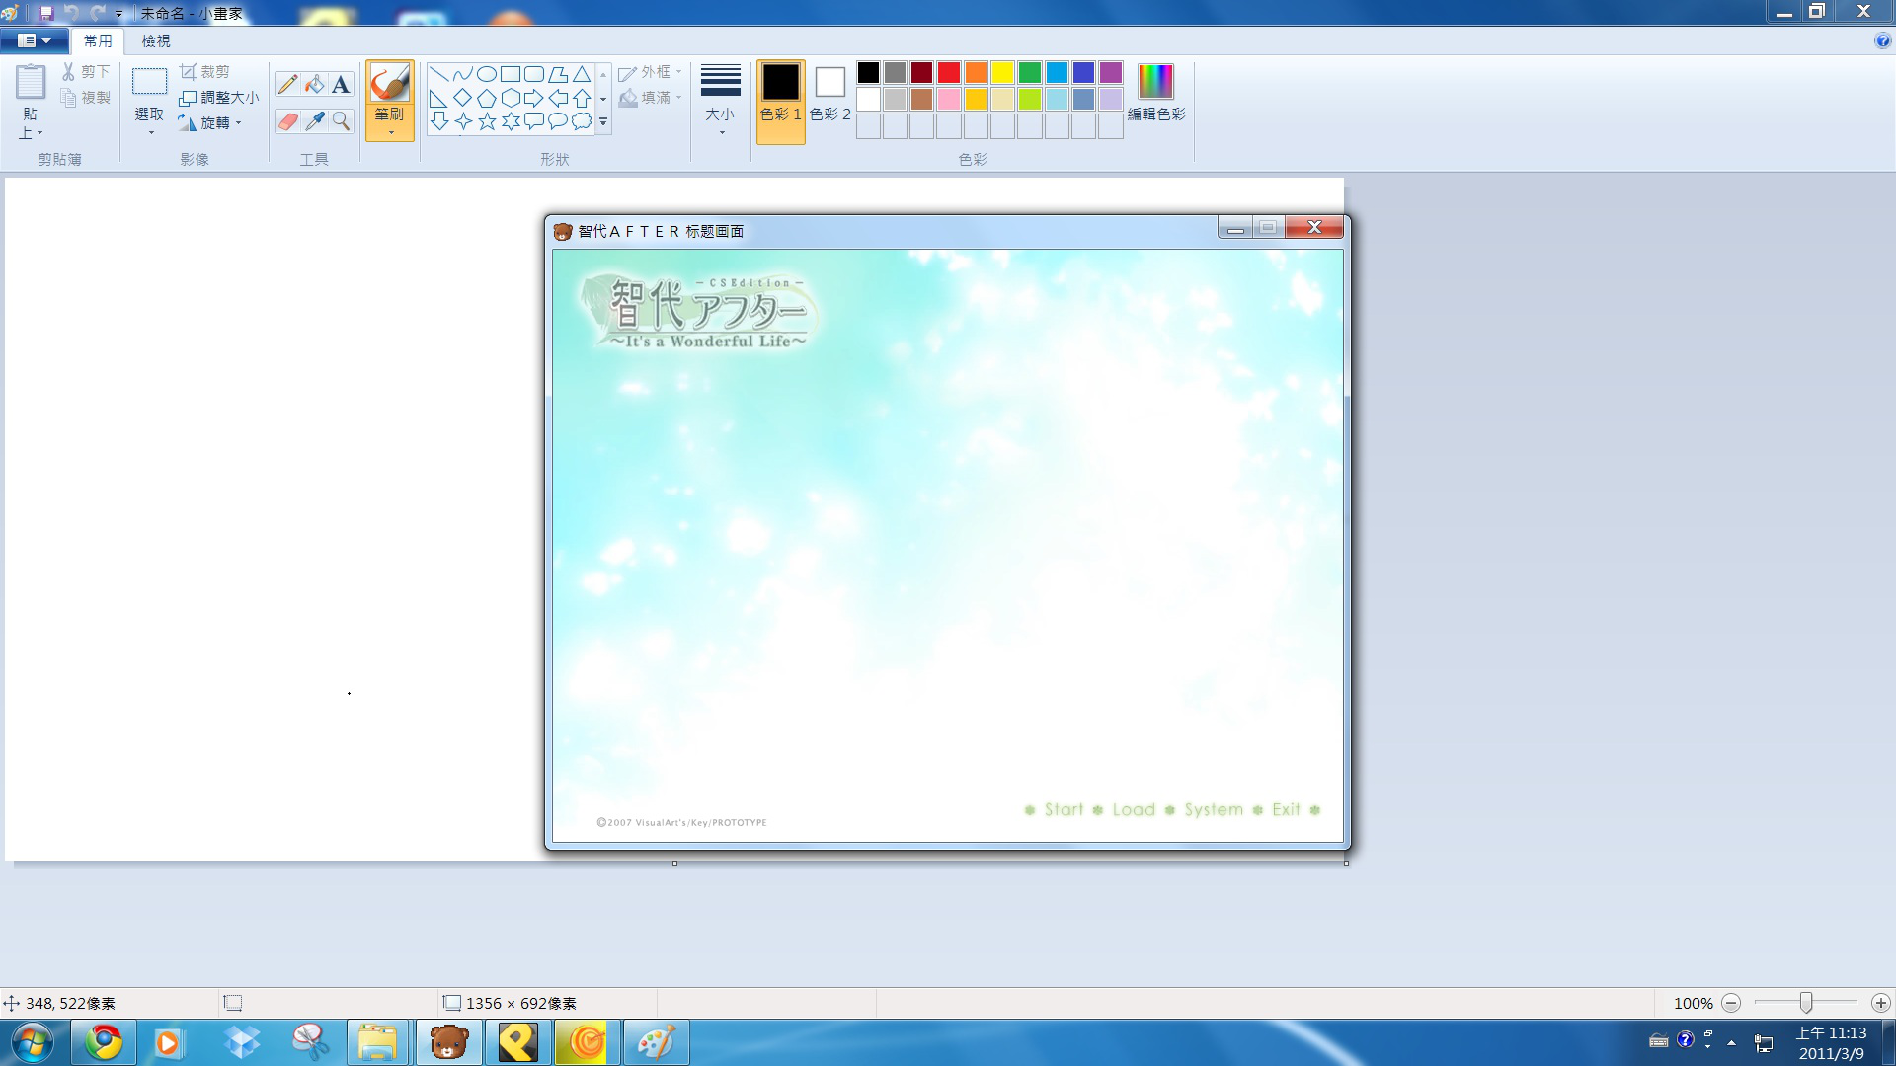Click the Resize (調整大小) button
The width and height of the screenshot is (1896, 1066).
[218, 98]
